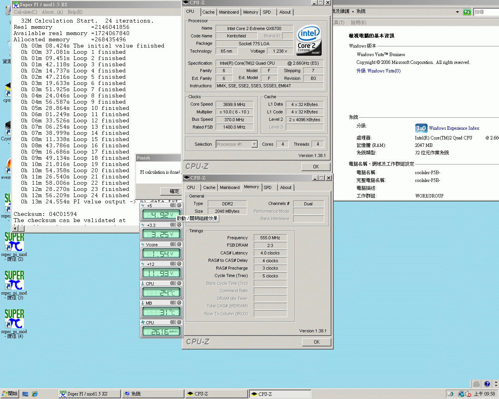499x399 pixels.
Task: Click Show Desktop quick launch icon
Action: tap(25, 394)
